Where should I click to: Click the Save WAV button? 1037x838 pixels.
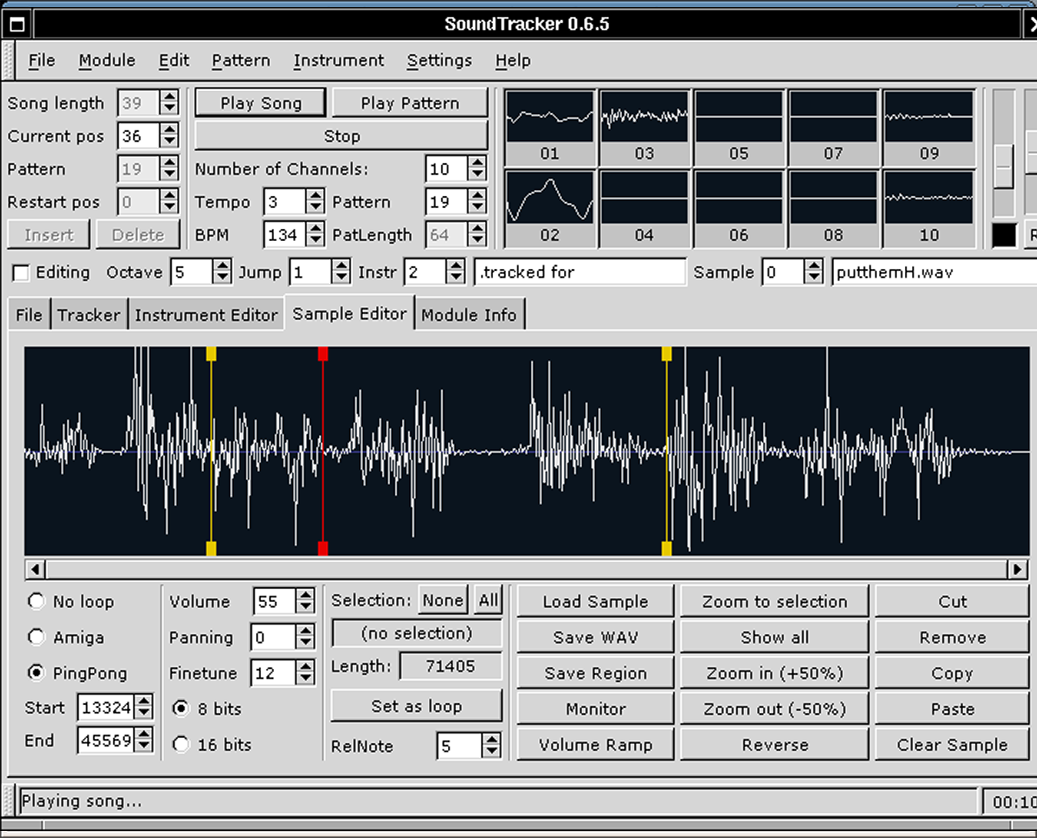tap(595, 637)
